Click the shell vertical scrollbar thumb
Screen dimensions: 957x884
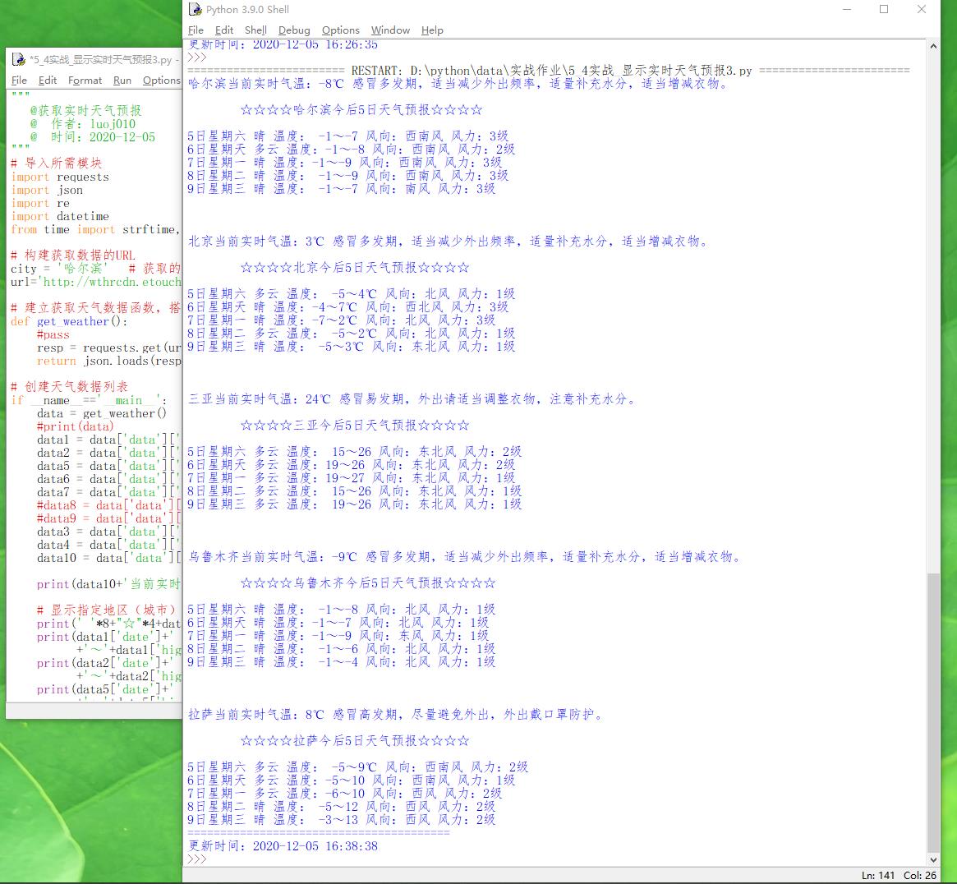[x=933, y=712]
